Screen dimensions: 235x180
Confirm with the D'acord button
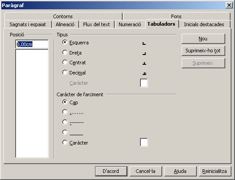pyautogui.click(x=111, y=171)
